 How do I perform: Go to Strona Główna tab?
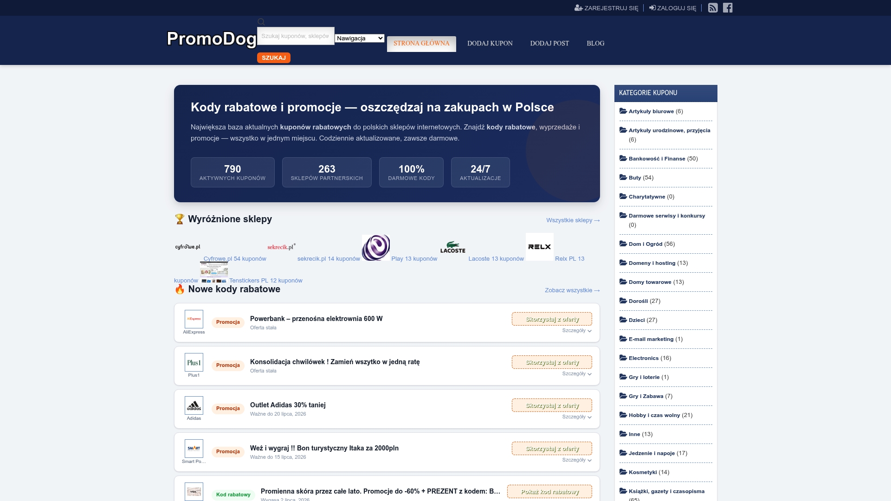[x=421, y=44]
